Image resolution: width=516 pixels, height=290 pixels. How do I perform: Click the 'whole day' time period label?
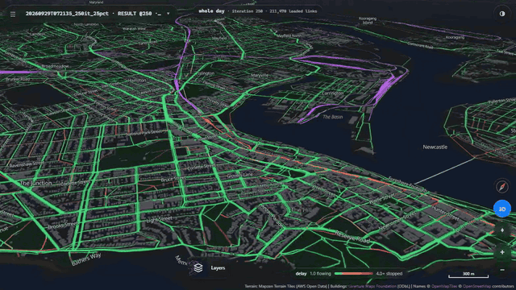coord(211,11)
